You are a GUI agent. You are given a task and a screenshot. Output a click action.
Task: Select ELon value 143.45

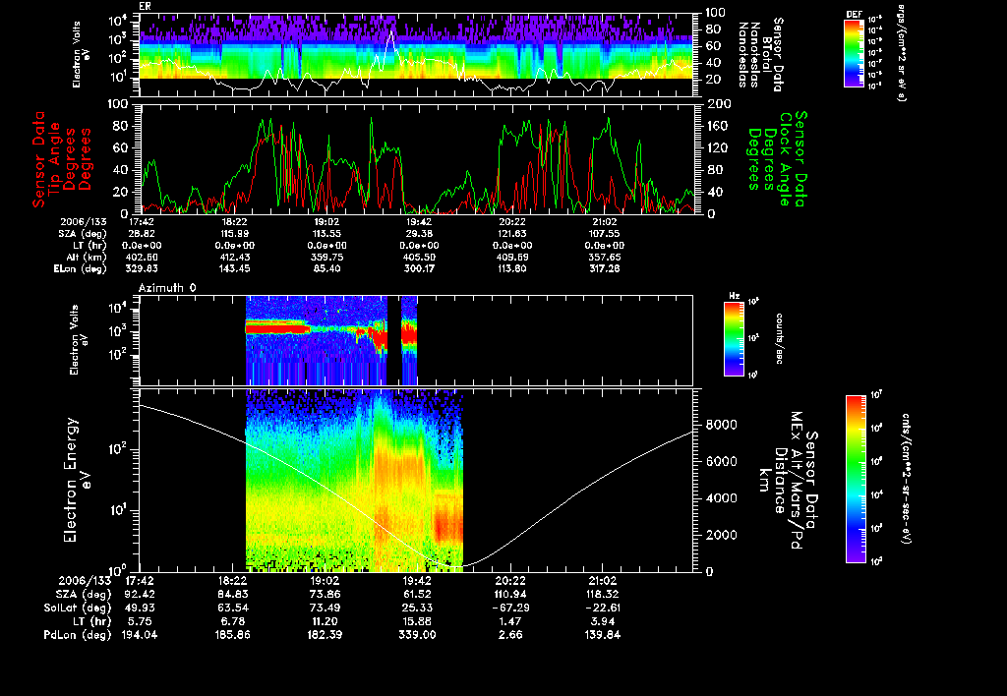(x=234, y=268)
